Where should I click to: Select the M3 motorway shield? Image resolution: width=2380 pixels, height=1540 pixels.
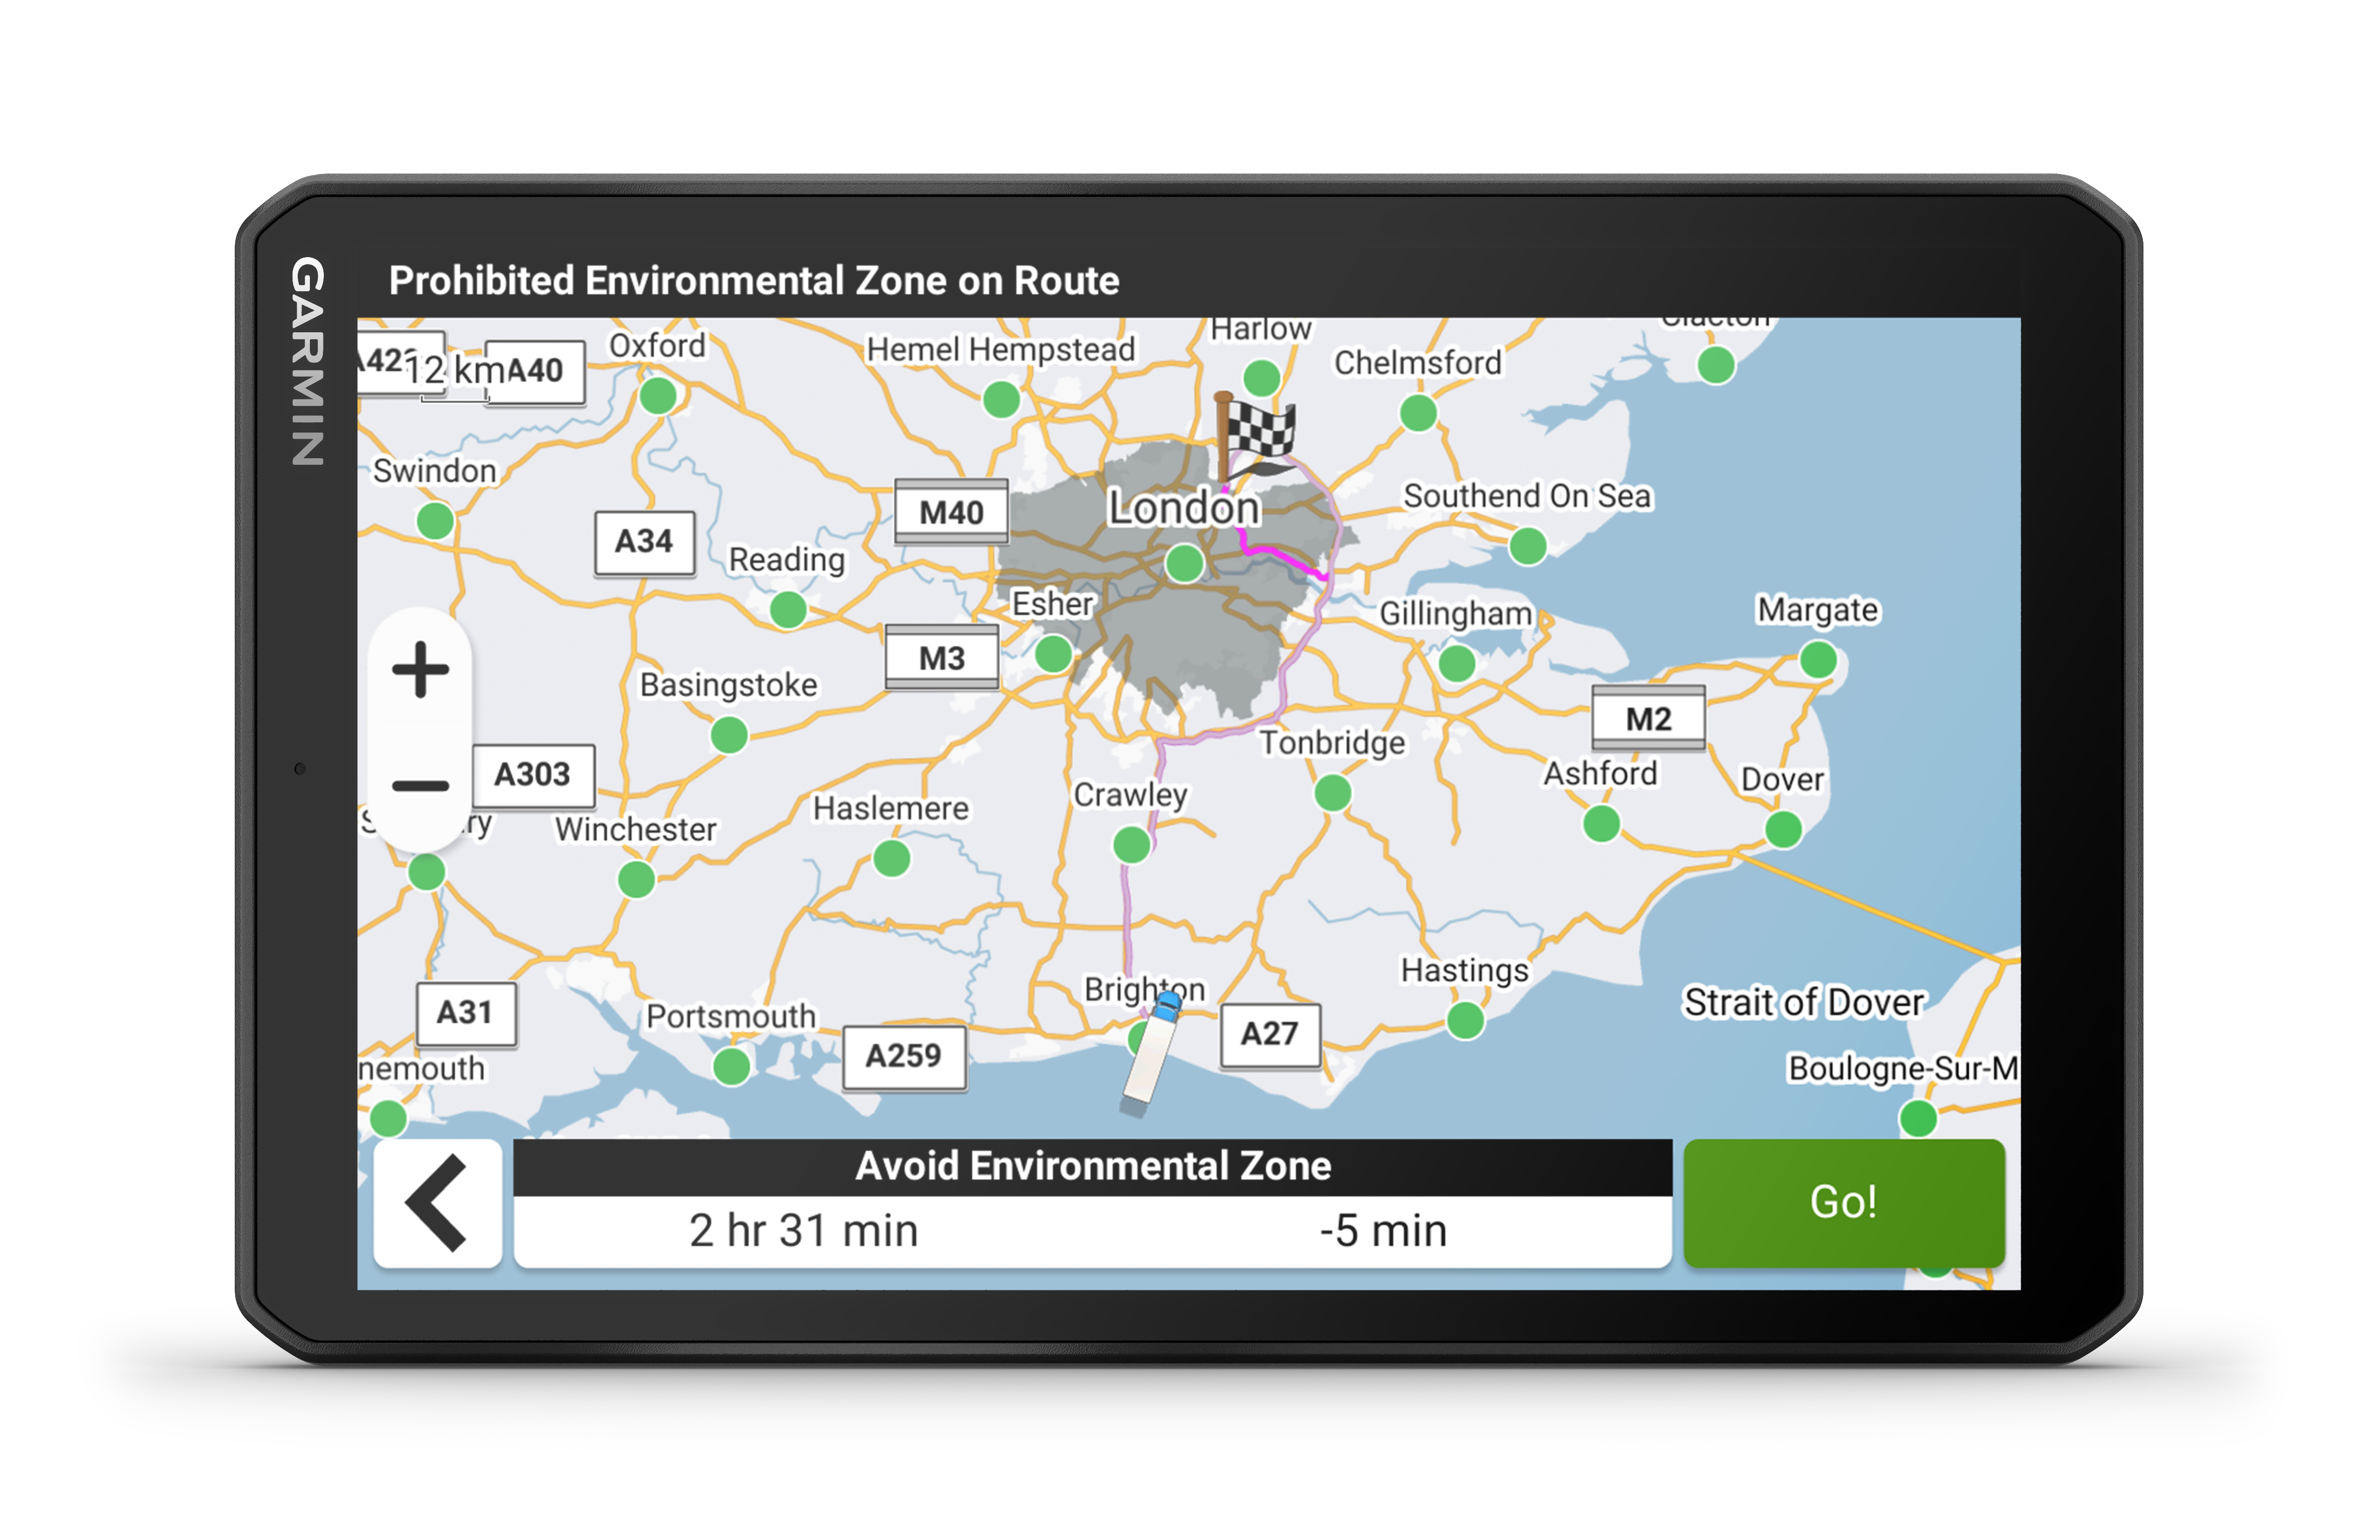942,658
